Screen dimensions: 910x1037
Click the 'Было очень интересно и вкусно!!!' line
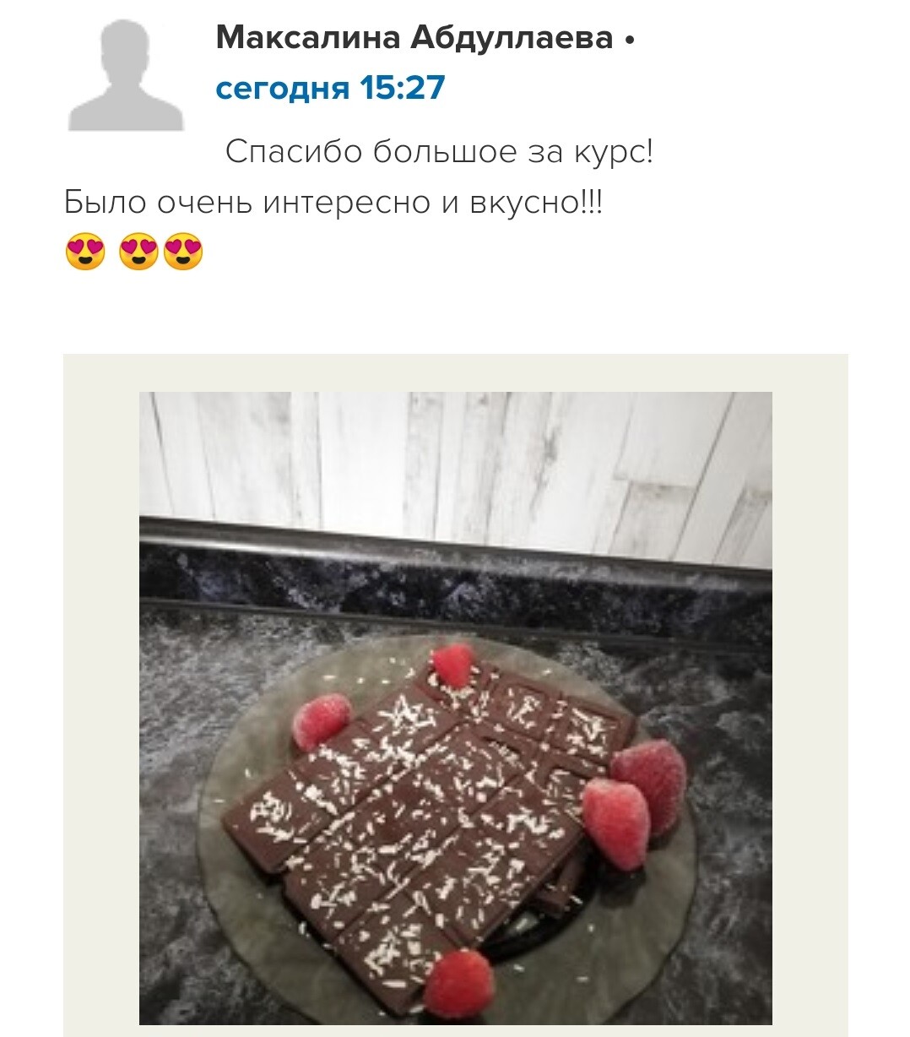[x=333, y=203]
